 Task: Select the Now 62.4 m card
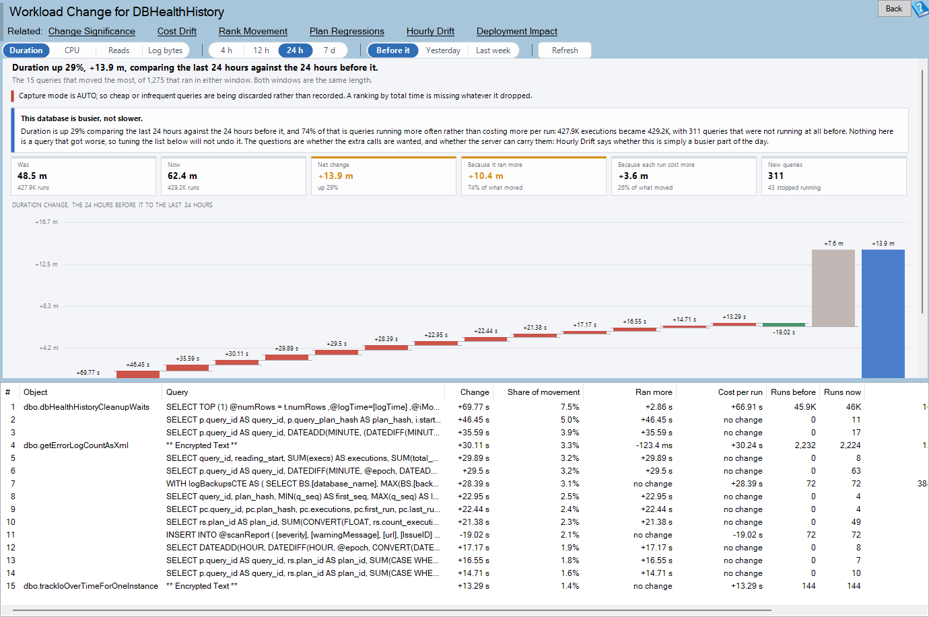[x=234, y=176]
